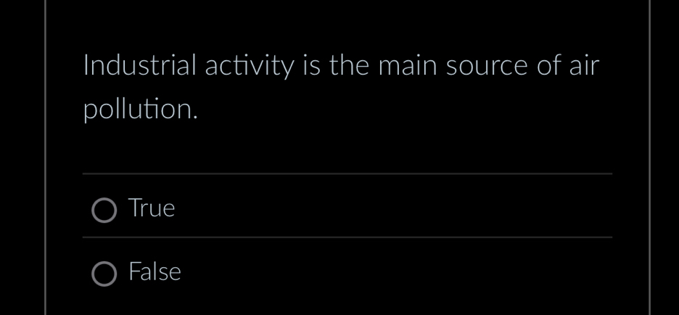Click the word 'the' in the question
The height and width of the screenshot is (315, 679).
click(349, 65)
